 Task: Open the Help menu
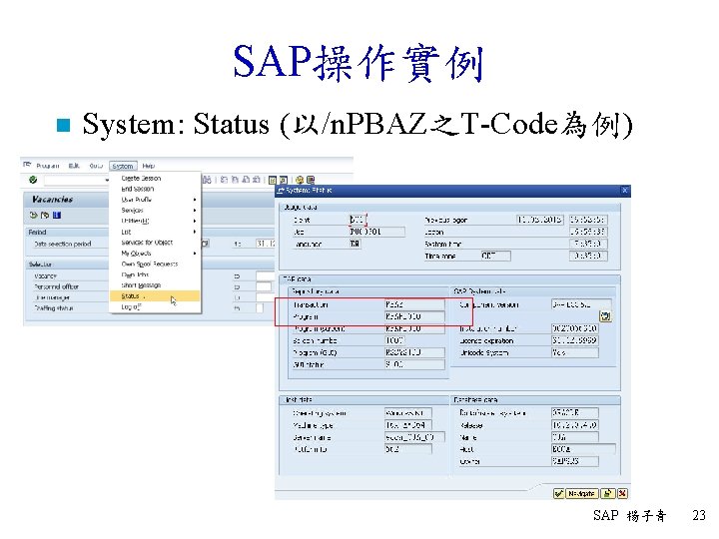(x=149, y=166)
